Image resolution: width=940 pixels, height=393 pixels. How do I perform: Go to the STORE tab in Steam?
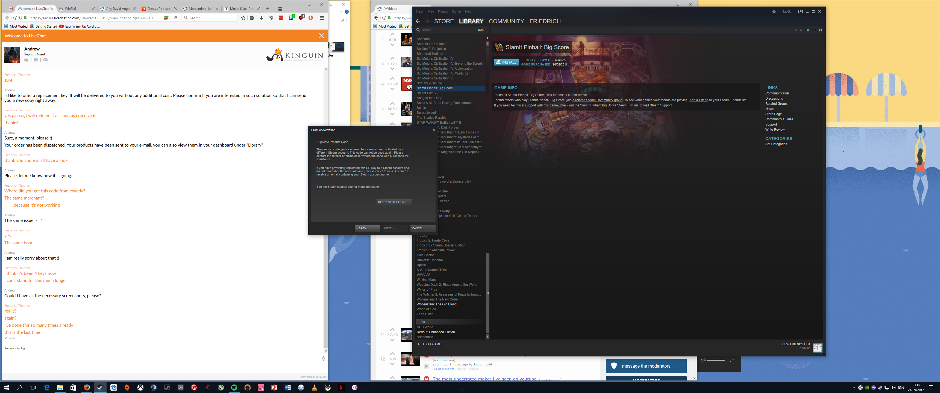click(444, 21)
